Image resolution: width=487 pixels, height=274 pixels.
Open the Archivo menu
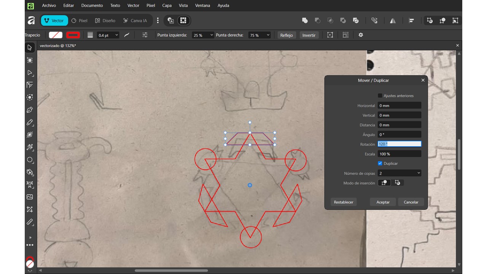pyautogui.click(x=49, y=6)
